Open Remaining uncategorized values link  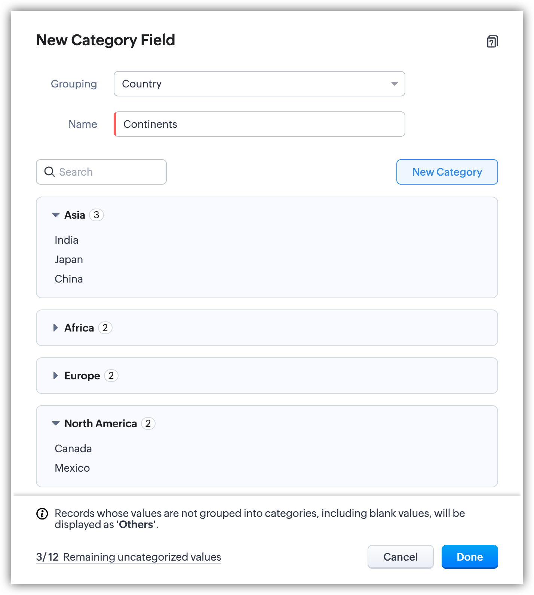[x=129, y=557]
